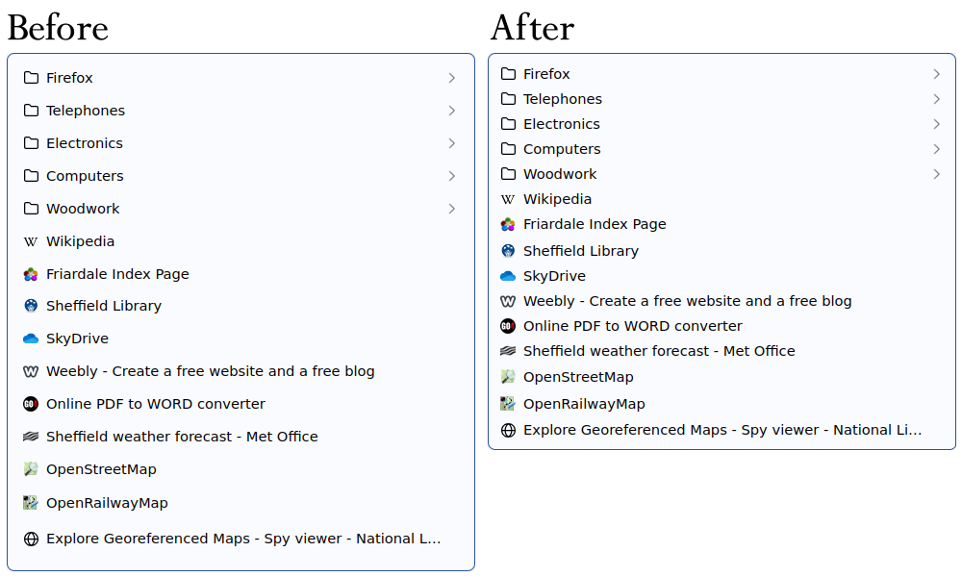Click the Telephones folder icon in Before panel

click(x=31, y=111)
